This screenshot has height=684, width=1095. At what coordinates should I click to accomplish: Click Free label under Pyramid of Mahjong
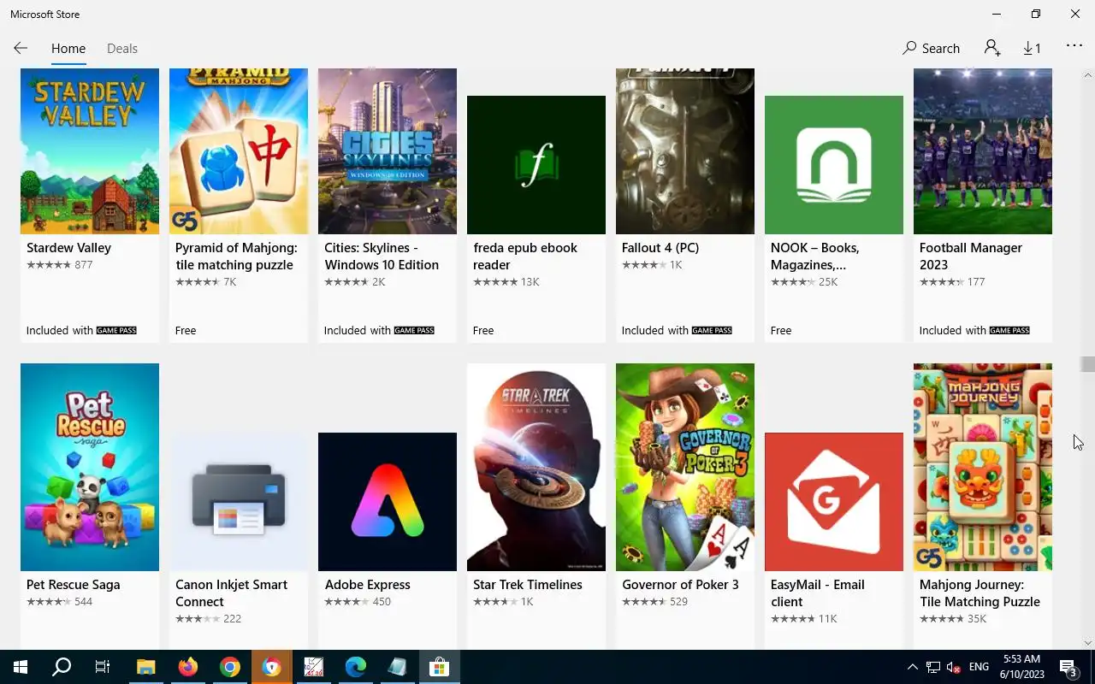[x=186, y=331]
